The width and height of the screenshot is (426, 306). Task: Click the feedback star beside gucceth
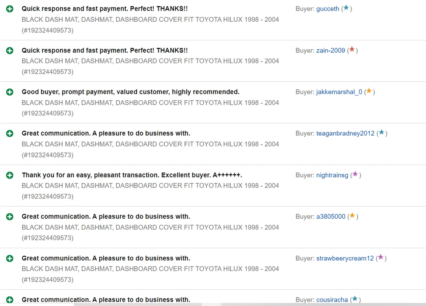(x=346, y=8)
